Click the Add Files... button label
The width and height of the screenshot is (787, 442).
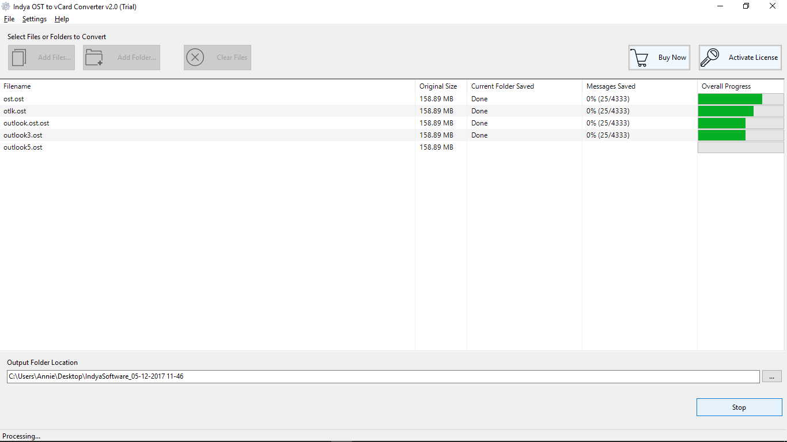click(55, 58)
